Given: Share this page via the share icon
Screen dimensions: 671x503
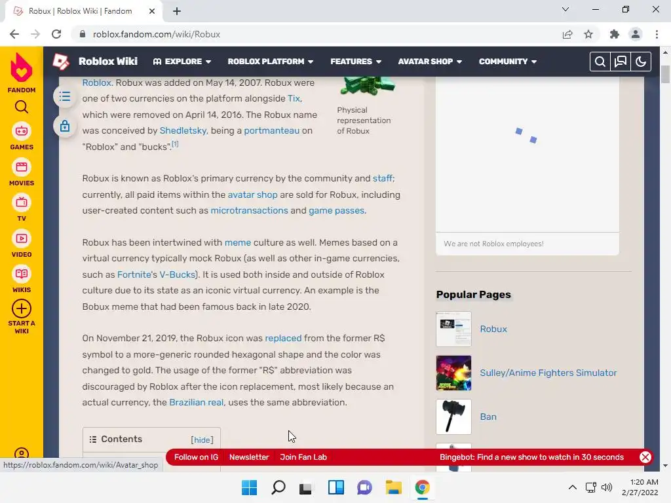Looking at the screenshot, I should tap(567, 34).
